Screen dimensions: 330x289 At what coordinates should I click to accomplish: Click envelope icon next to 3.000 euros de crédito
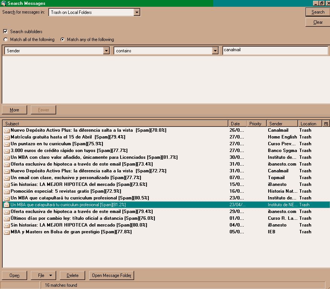7,151
